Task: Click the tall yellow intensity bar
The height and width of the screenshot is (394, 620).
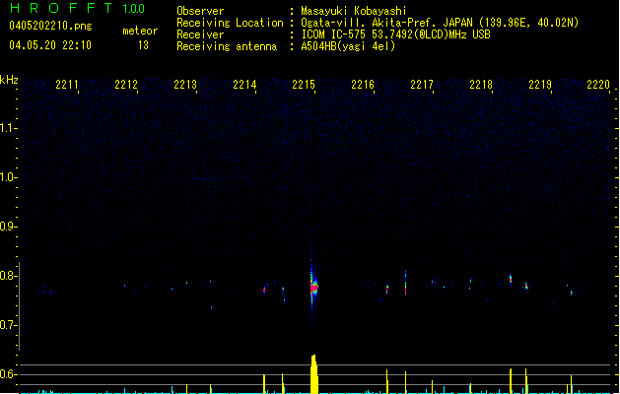Action: [x=314, y=373]
